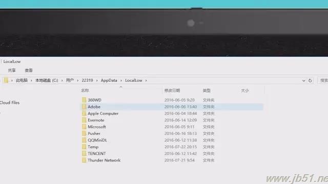Click 文件夹 type in 360WD row
328x184 pixels.
pos(209,100)
